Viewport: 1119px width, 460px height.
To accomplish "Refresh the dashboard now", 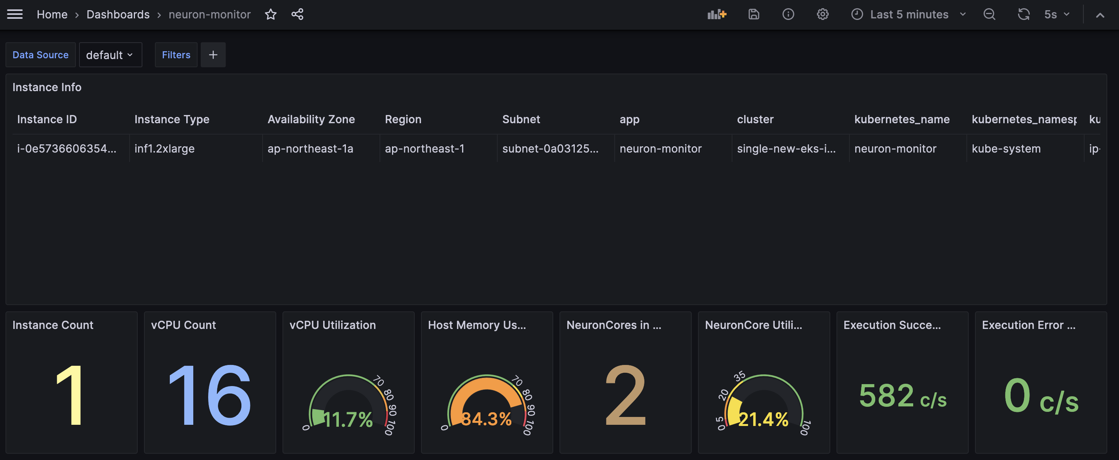I will (x=1024, y=14).
